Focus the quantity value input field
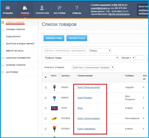Viewport: 149px width, 138px height. point(140,58)
